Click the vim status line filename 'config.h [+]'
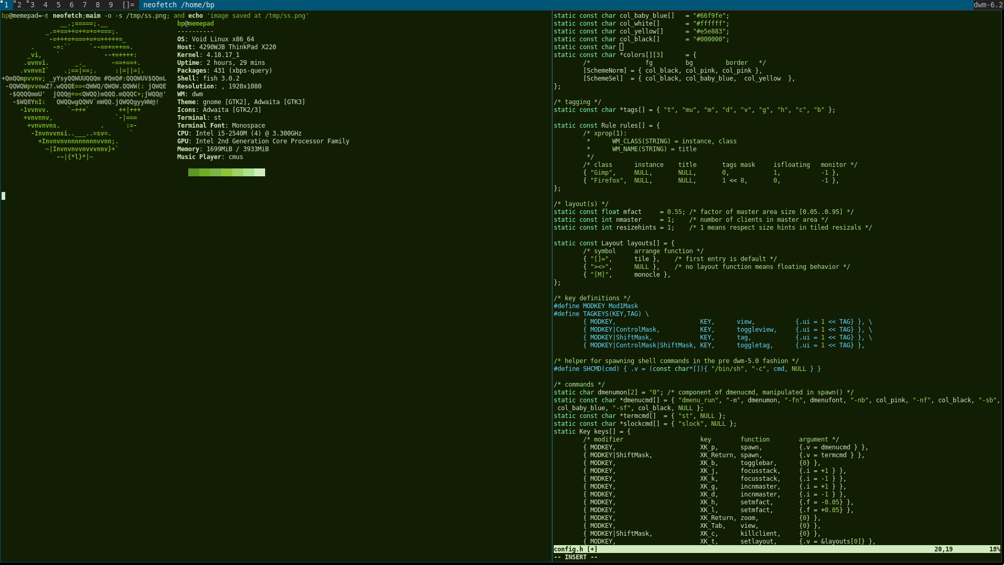The image size is (1004, 565). [576, 549]
